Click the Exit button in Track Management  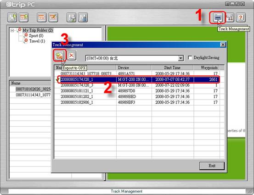click(x=212, y=166)
